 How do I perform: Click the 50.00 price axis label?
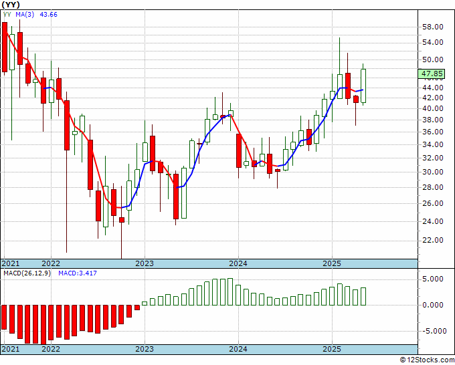click(432, 59)
